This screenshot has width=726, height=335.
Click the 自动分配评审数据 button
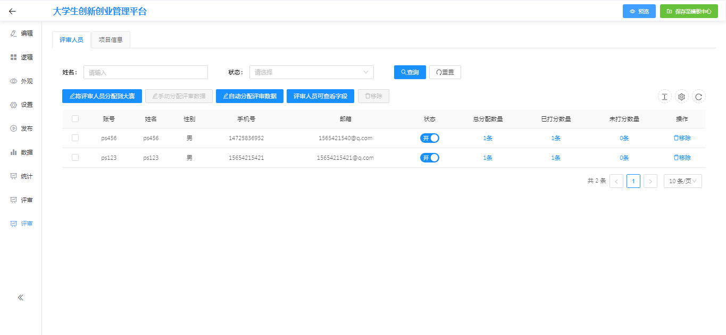coord(249,96)
